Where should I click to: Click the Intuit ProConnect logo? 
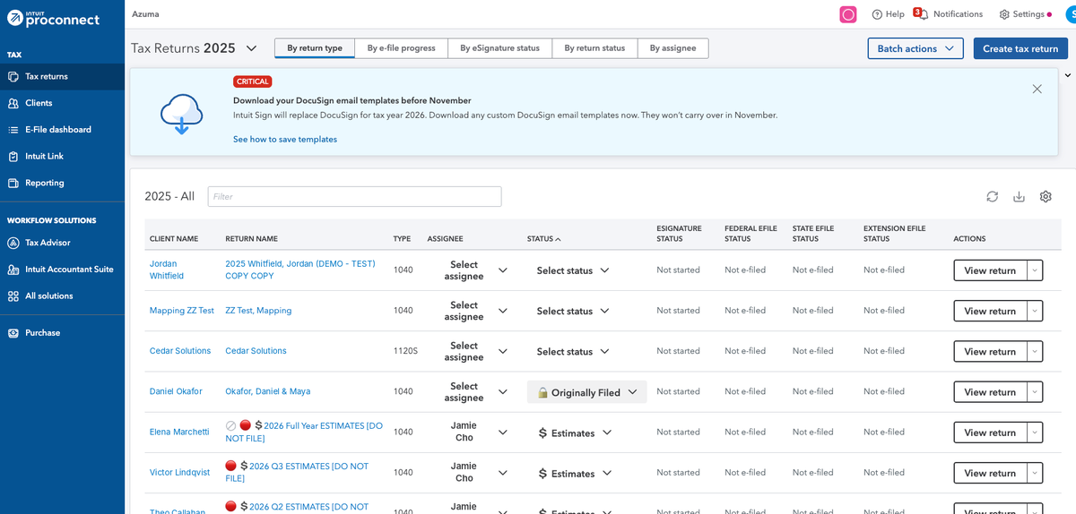[54, 18]
